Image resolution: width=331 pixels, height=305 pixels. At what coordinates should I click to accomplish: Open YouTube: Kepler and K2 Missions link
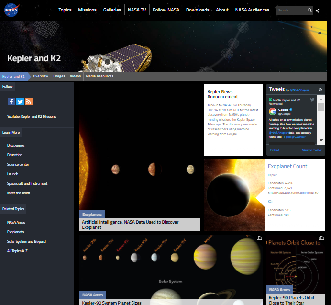click(x=32, y=116)
